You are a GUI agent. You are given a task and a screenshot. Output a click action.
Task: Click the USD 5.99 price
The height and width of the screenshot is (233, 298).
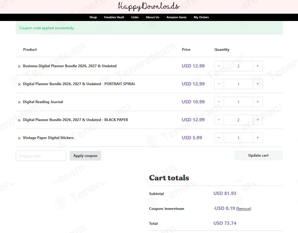pos(192,137)
